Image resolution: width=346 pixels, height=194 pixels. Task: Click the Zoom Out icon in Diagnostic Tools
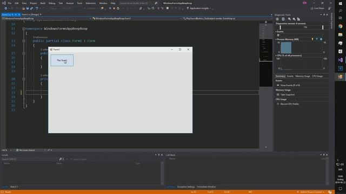pos(294,19)
